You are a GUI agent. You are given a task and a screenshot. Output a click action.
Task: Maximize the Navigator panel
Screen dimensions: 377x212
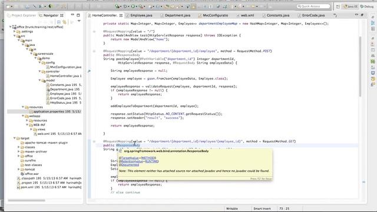point(78,15)
